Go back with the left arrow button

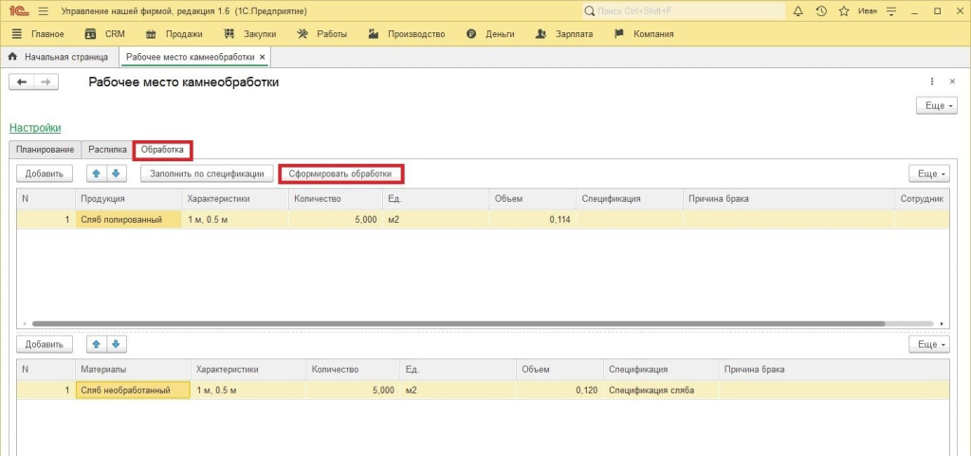tap(22, 82)
